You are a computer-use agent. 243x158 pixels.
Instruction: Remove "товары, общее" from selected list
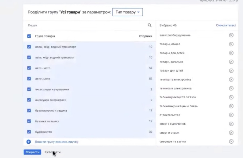tap(231, 44)
